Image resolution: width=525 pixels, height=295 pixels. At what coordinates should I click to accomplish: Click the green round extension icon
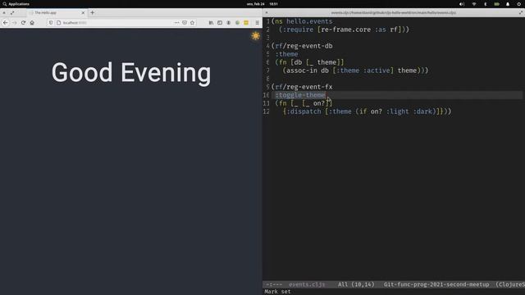(237, 23)
